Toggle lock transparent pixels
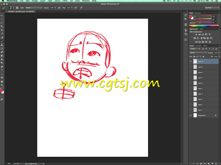This screenshot has height=165, width=221. [x=194, y=57]
